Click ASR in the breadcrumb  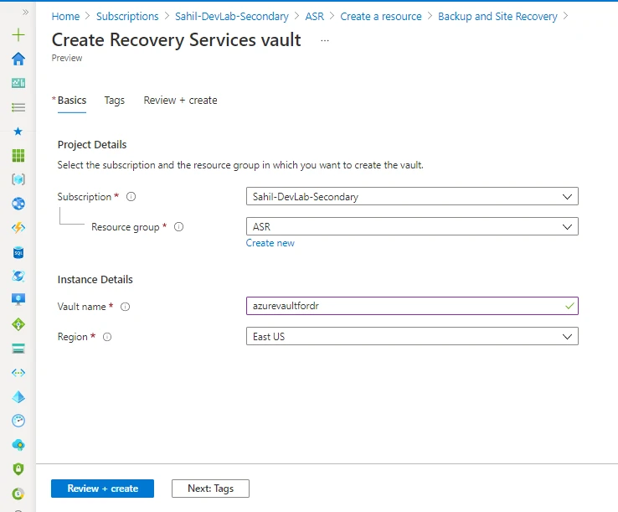point(315,16)
